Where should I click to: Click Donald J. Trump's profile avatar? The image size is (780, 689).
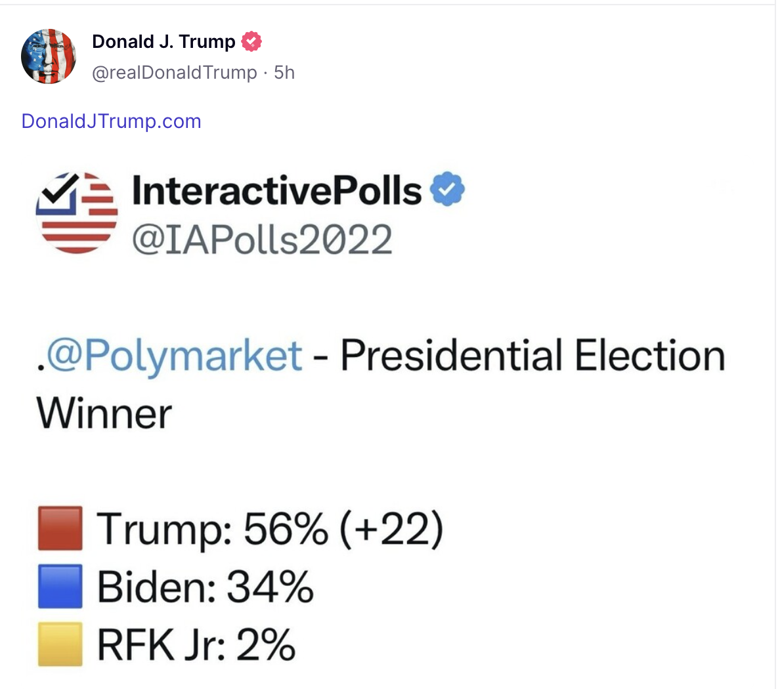click(x=49, y=56)
